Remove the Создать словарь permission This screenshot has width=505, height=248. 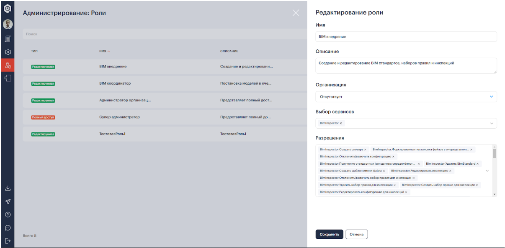click(365, 150)
